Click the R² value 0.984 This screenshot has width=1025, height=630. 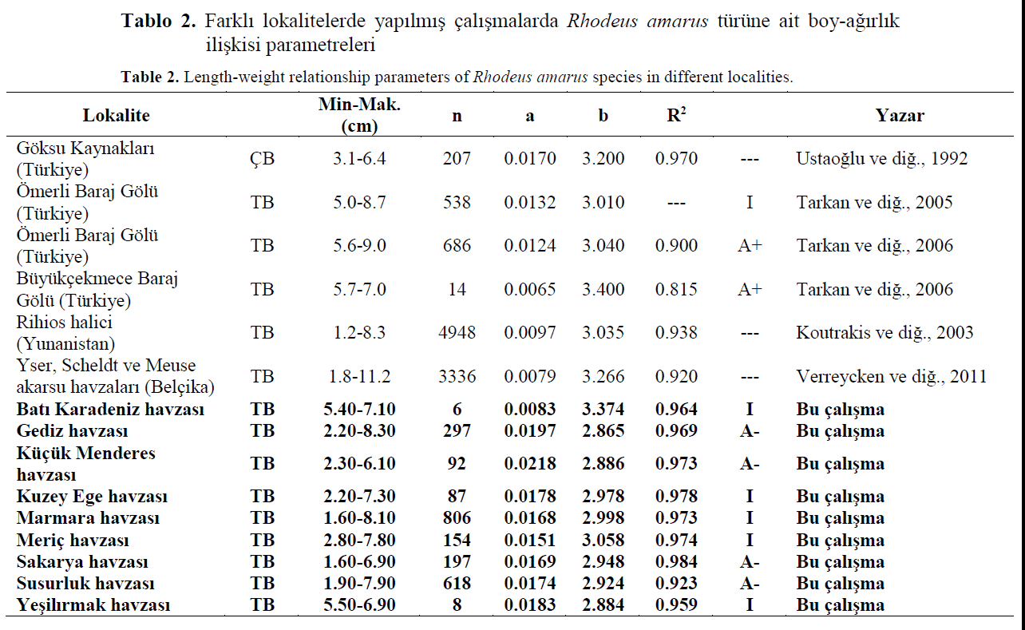676,562
